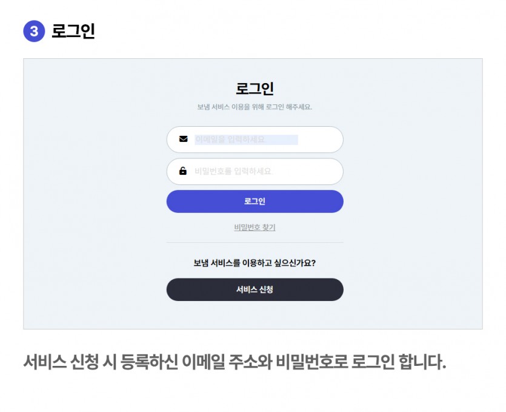The width and height of the screenshot is (506, 412).
Task: Click the 로그인 heading beside the step badge
Action: pos(73,31)
